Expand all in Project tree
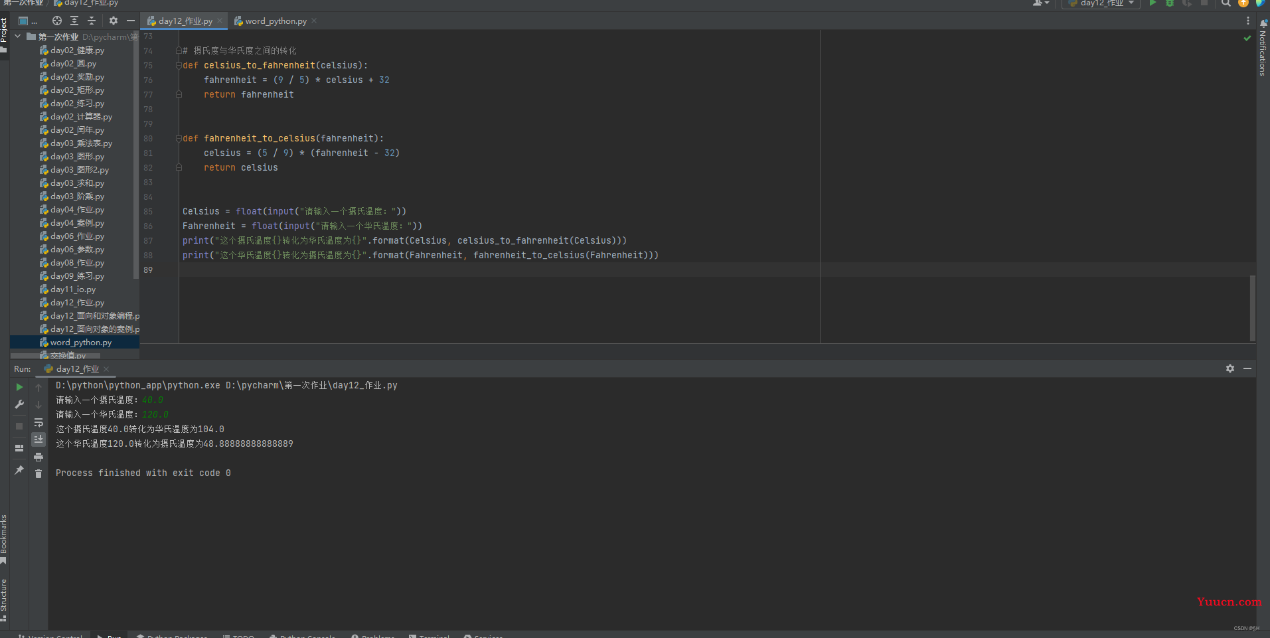The height and width of the screenshot is (638, 1270). click(74, 21)
